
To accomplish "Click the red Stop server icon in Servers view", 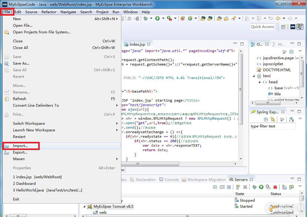I will point(275,187).
